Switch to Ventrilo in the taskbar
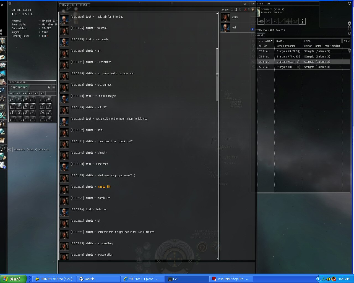The height and width of the screenshot is (283, 354). [98, 279]
